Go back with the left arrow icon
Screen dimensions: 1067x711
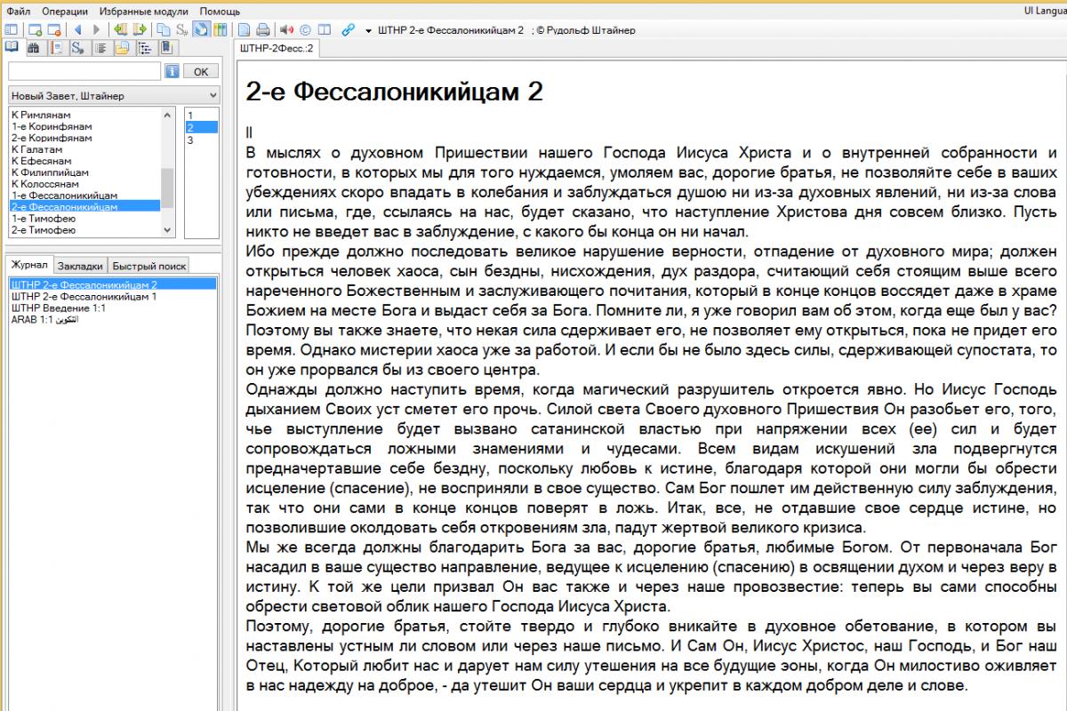pyautogui.click(x=77, y=30)
